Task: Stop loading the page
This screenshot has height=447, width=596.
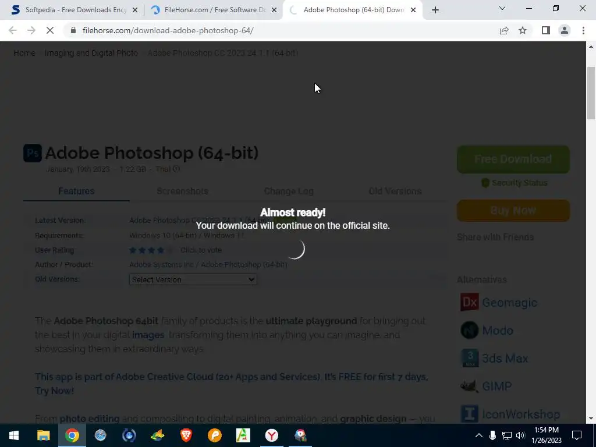Action: pos(50,30)
